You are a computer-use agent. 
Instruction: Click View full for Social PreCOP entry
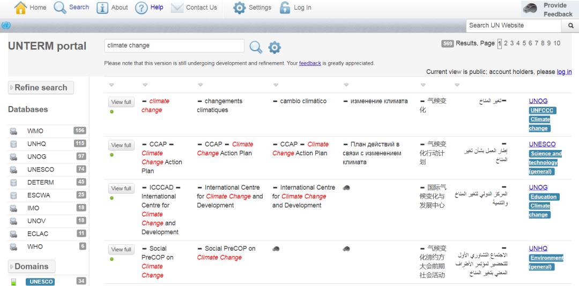click(121, 250)
